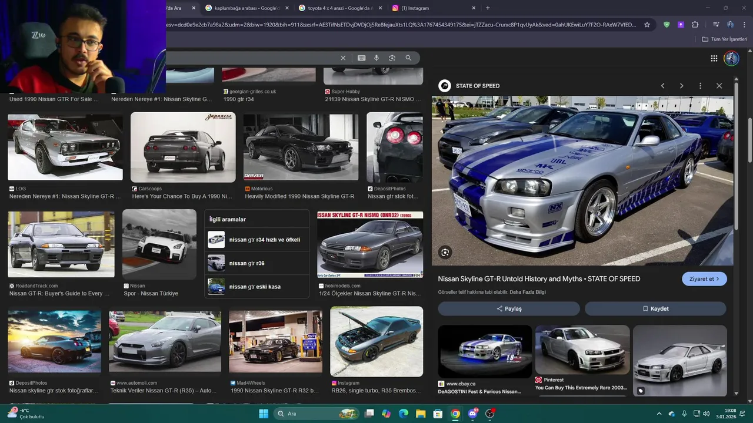
Task: Click the Ziyaret et button
Action: tap(704, 279)
